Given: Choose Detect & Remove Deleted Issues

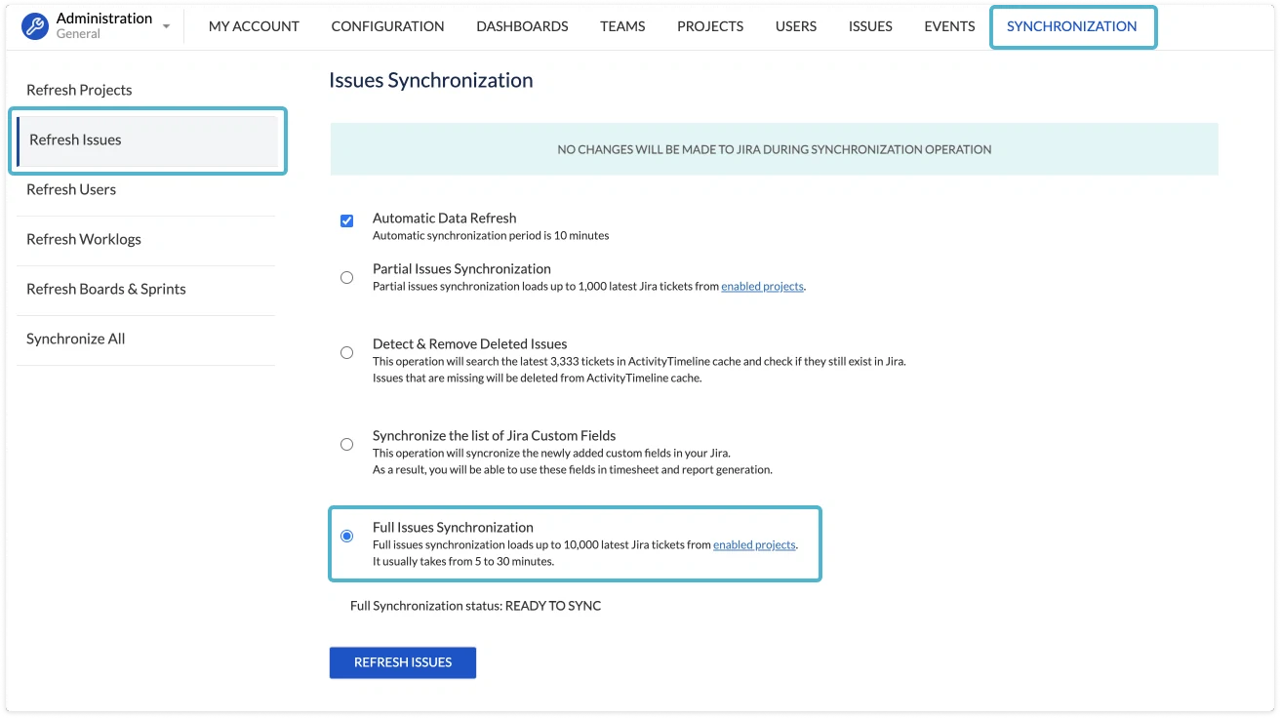Looking at the screenshot, I should pyautogui.click(x=346, y=352).
